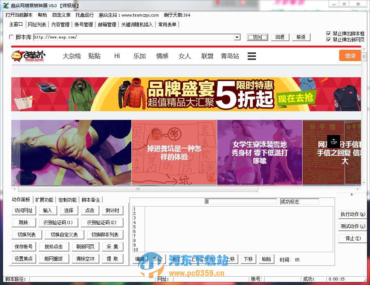This screenshot has width=370, height=285.
Task: Click the TOP back-to-top icon
Action: click(x=333, y=141)
